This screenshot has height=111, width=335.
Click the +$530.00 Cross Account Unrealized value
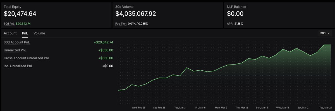106,58
